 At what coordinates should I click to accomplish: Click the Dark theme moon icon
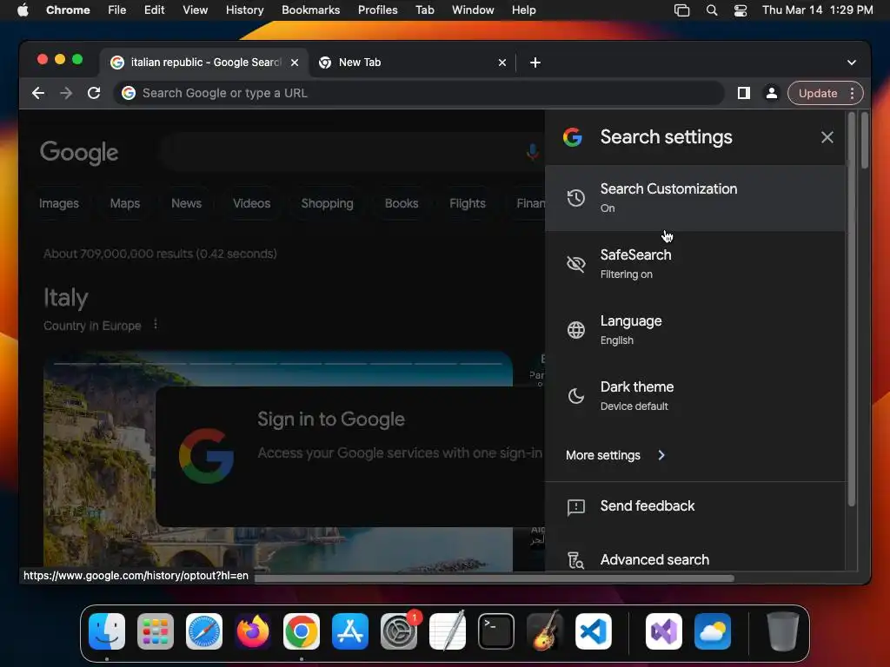coord(575,395)
